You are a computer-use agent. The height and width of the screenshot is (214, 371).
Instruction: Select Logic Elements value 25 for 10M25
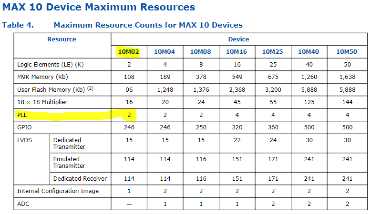click(x=273, y=65)
